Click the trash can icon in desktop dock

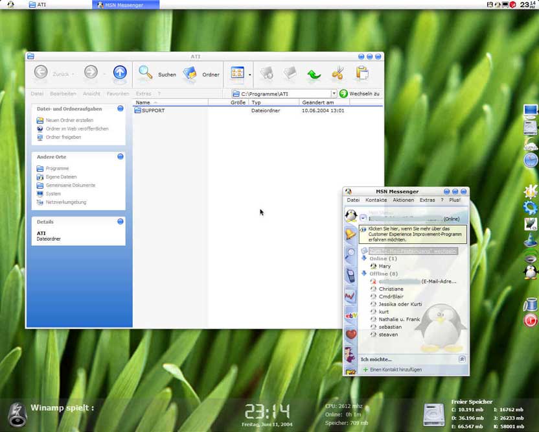click(531, 305)
